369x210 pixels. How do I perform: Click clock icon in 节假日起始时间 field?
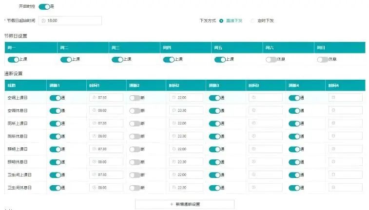43,20
